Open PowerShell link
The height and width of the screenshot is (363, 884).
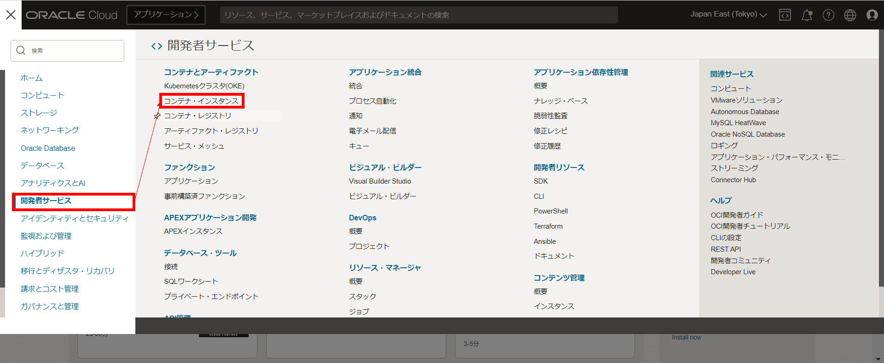pyautogui.click(x=551, y=211)
